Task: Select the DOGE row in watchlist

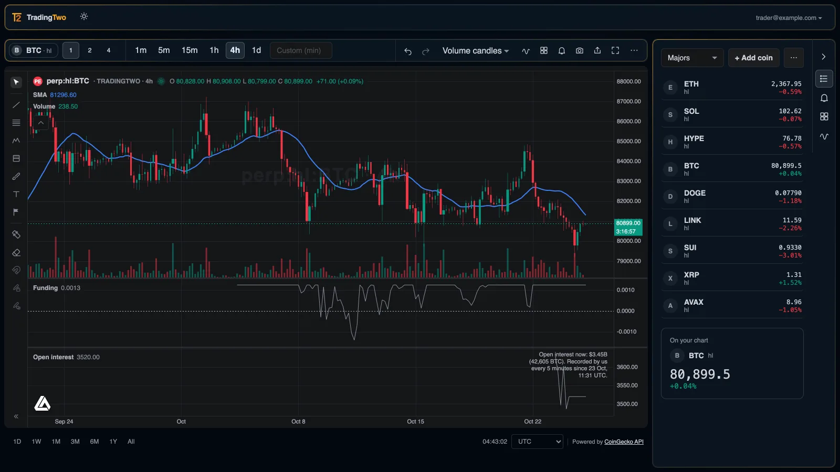Action: pyautogui.click(x=732, y=197)
